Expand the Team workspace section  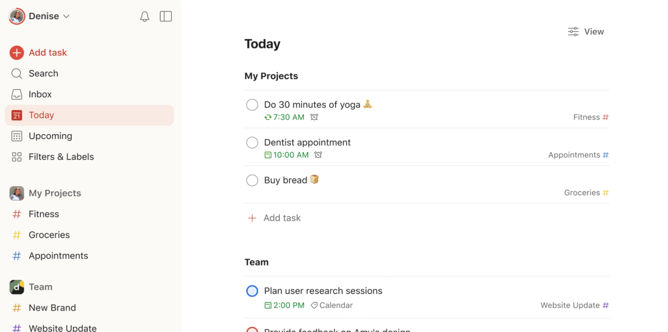(40, 287)
